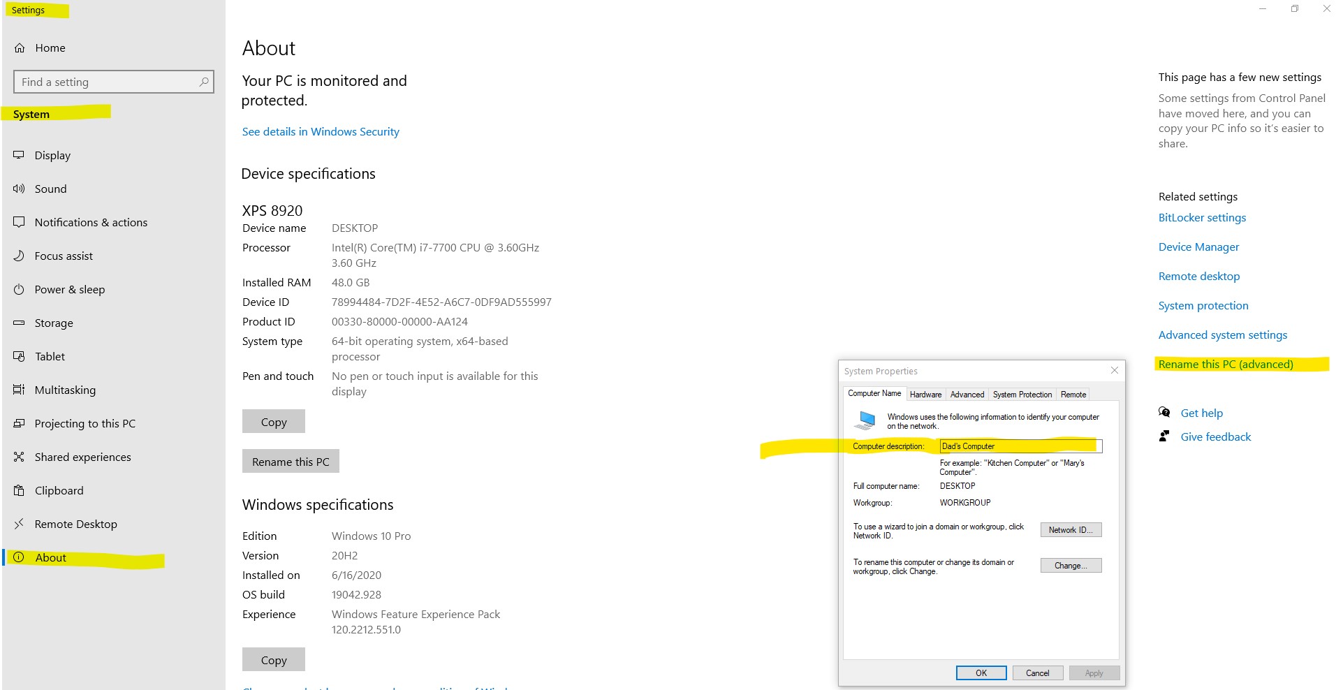Open the Advanced tab in System Properties
1343x690 pixels.
pyautogui.click(x=967, y=395)
